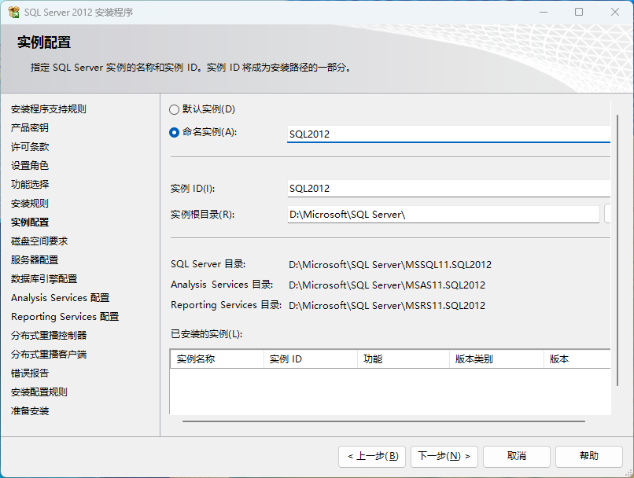This screenshot has width=634, height=478.
Task: Select the 分布式重播控制器 step
Action: (49, 336)
